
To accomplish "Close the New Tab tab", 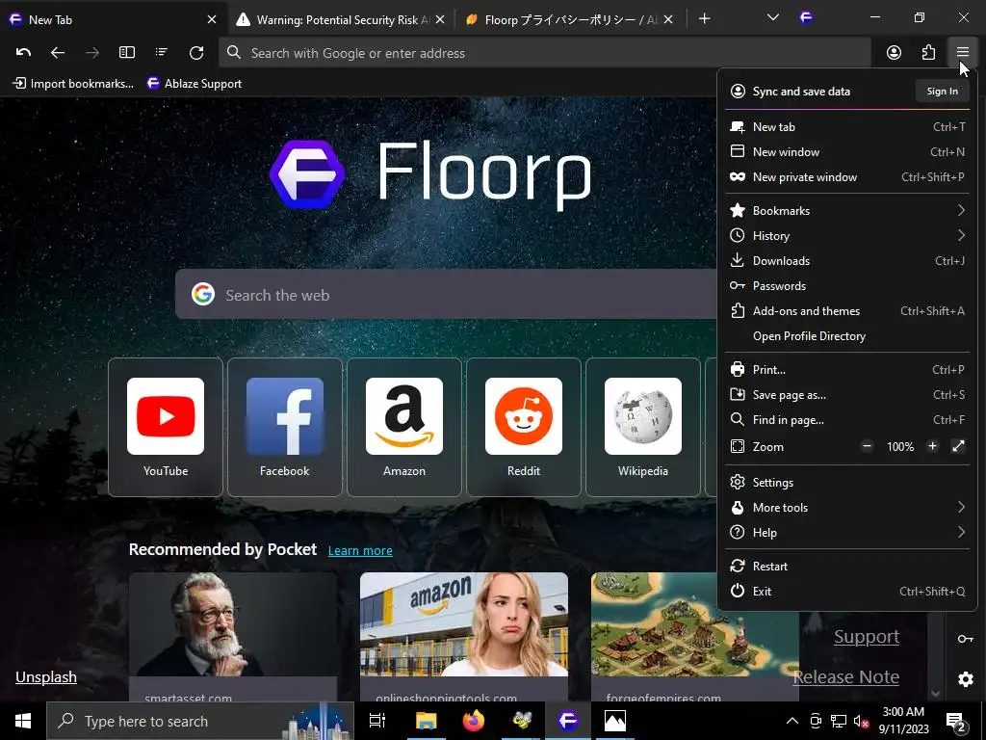I will 212,19.
